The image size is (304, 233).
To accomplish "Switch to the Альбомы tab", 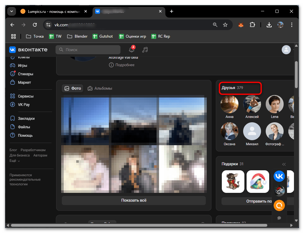I will (100, 88).
